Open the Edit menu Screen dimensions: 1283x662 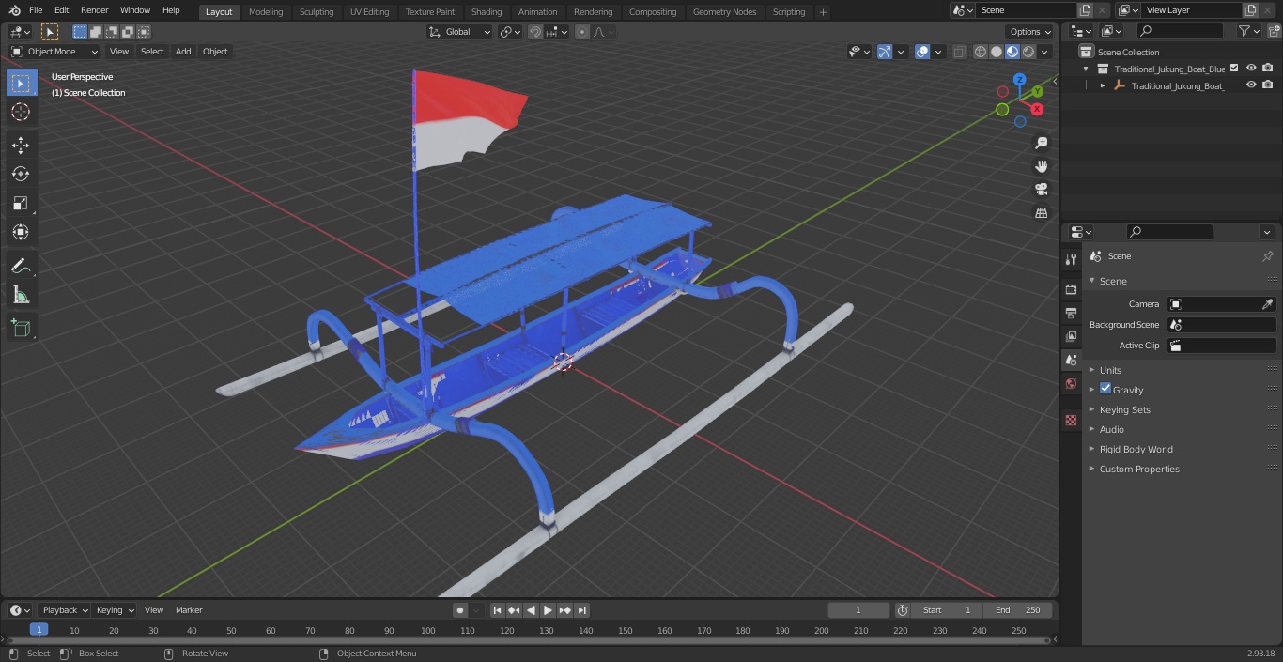[x=61, y=10]
